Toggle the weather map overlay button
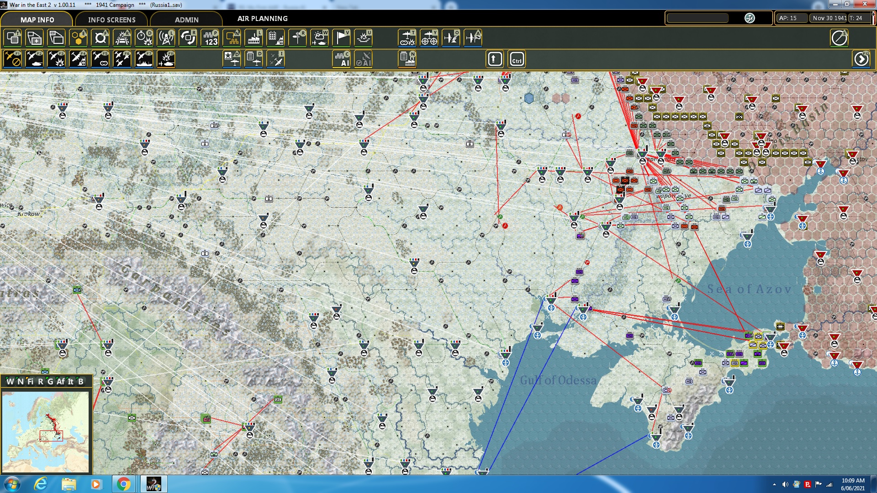Viewport: 877px width, 493px height. pos(319,38)
